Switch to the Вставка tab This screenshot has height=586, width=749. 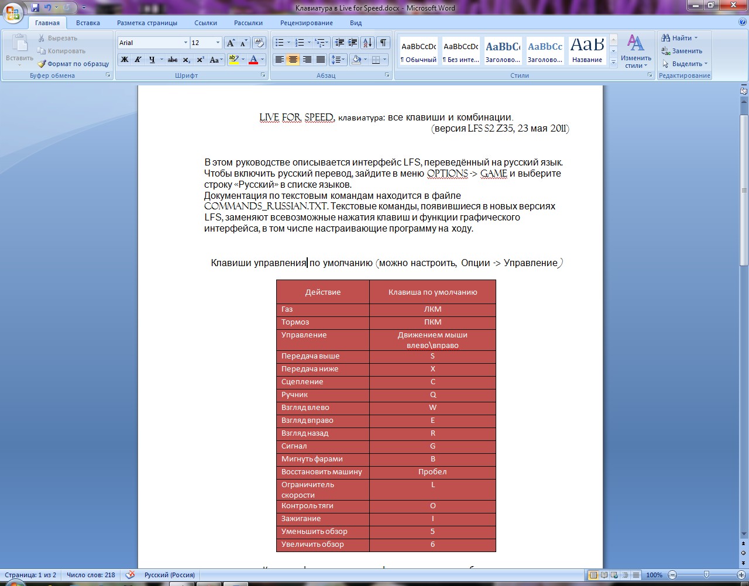[x=88, y=23]
